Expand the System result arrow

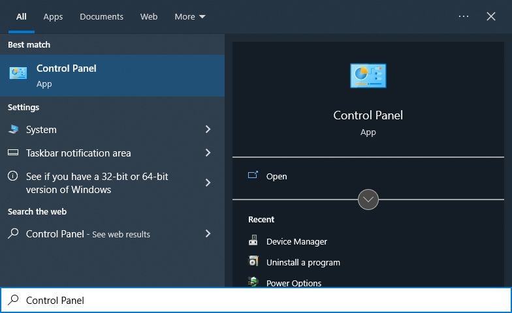click(x=208, y=129)
